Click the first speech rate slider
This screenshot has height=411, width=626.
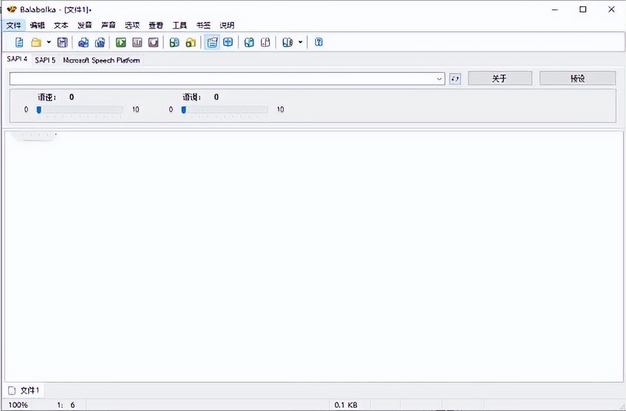[x=79, y=110]
